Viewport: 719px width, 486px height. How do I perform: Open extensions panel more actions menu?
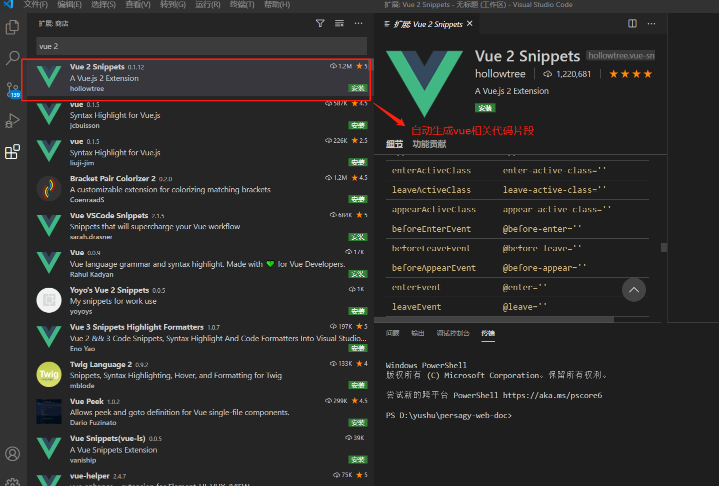pos(358,23)
